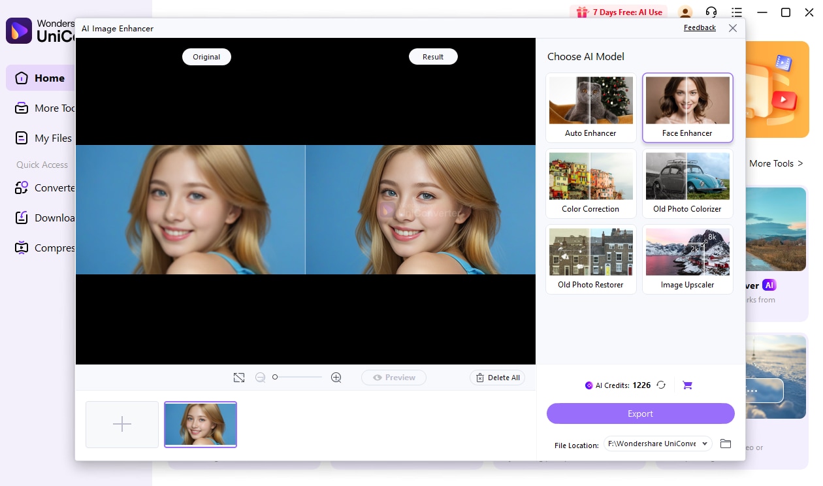Click the browse folder icon
The height and width of the screenshot is (486, 823).
pyautogui.click(x=725, y=444)
